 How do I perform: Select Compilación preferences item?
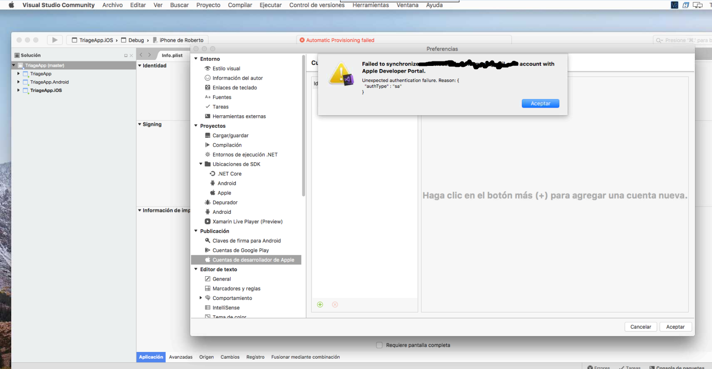point(227,145)
